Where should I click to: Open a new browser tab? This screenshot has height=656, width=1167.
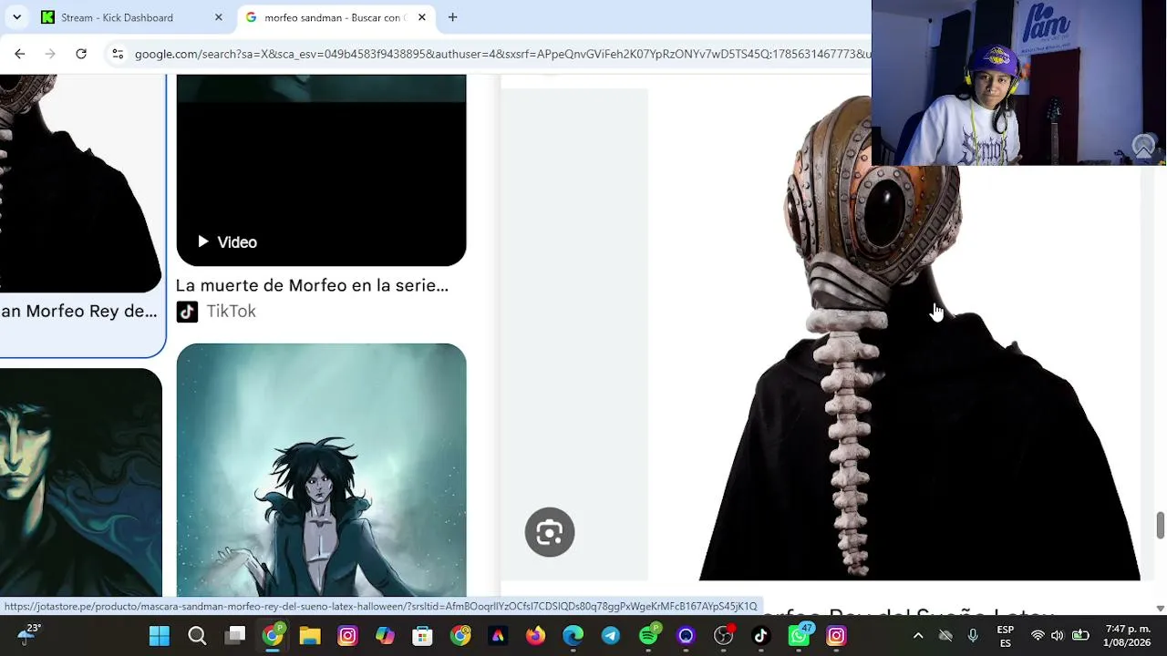[452, 17]
